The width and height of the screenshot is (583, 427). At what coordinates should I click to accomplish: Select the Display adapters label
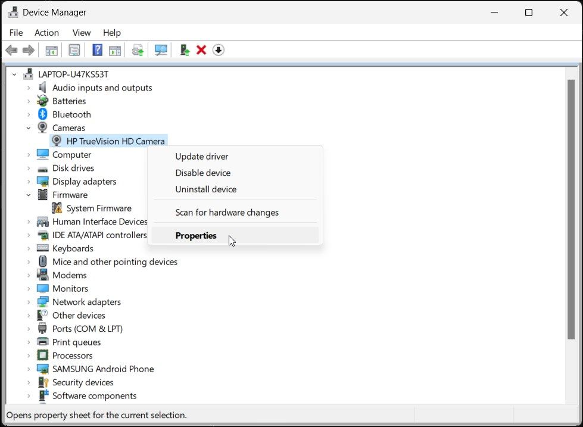point(85,182)
